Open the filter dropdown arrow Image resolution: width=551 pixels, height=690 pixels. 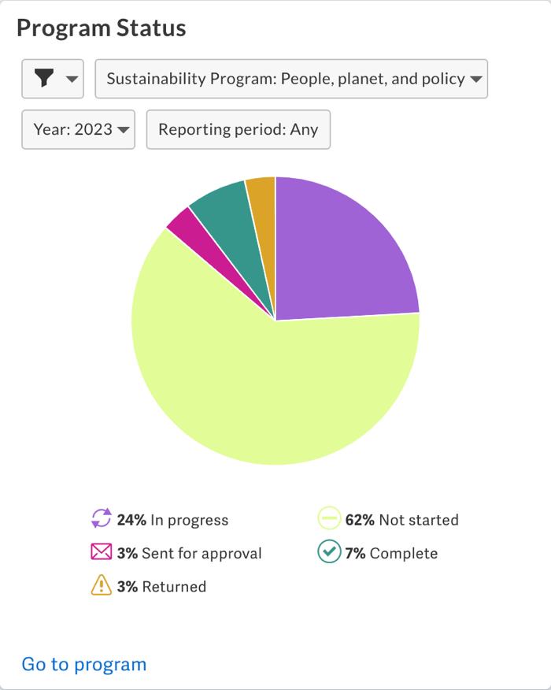[x=72, y=79]
